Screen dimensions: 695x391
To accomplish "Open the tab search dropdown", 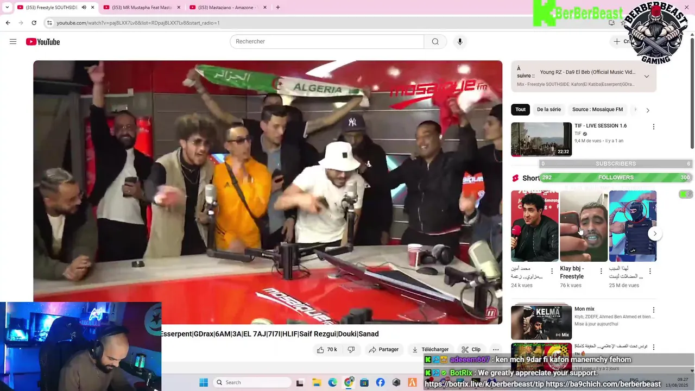I will point(7,8).
